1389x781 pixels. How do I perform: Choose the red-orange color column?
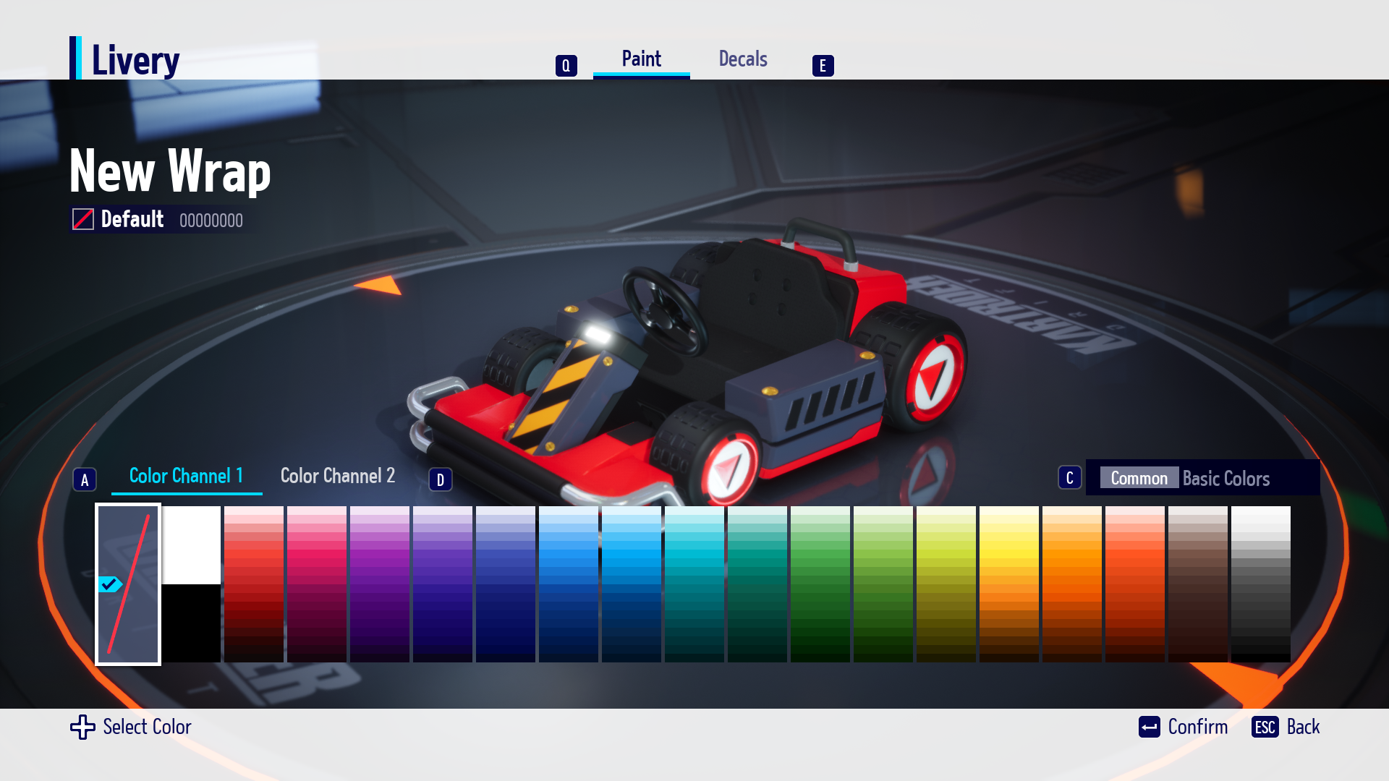pos(1135,584)
